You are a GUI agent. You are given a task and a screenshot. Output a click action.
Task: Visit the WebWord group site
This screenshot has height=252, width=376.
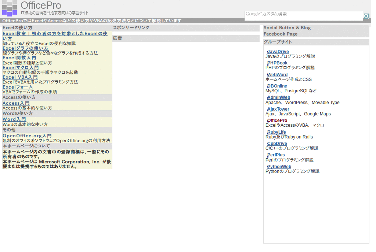coord(277,75)
